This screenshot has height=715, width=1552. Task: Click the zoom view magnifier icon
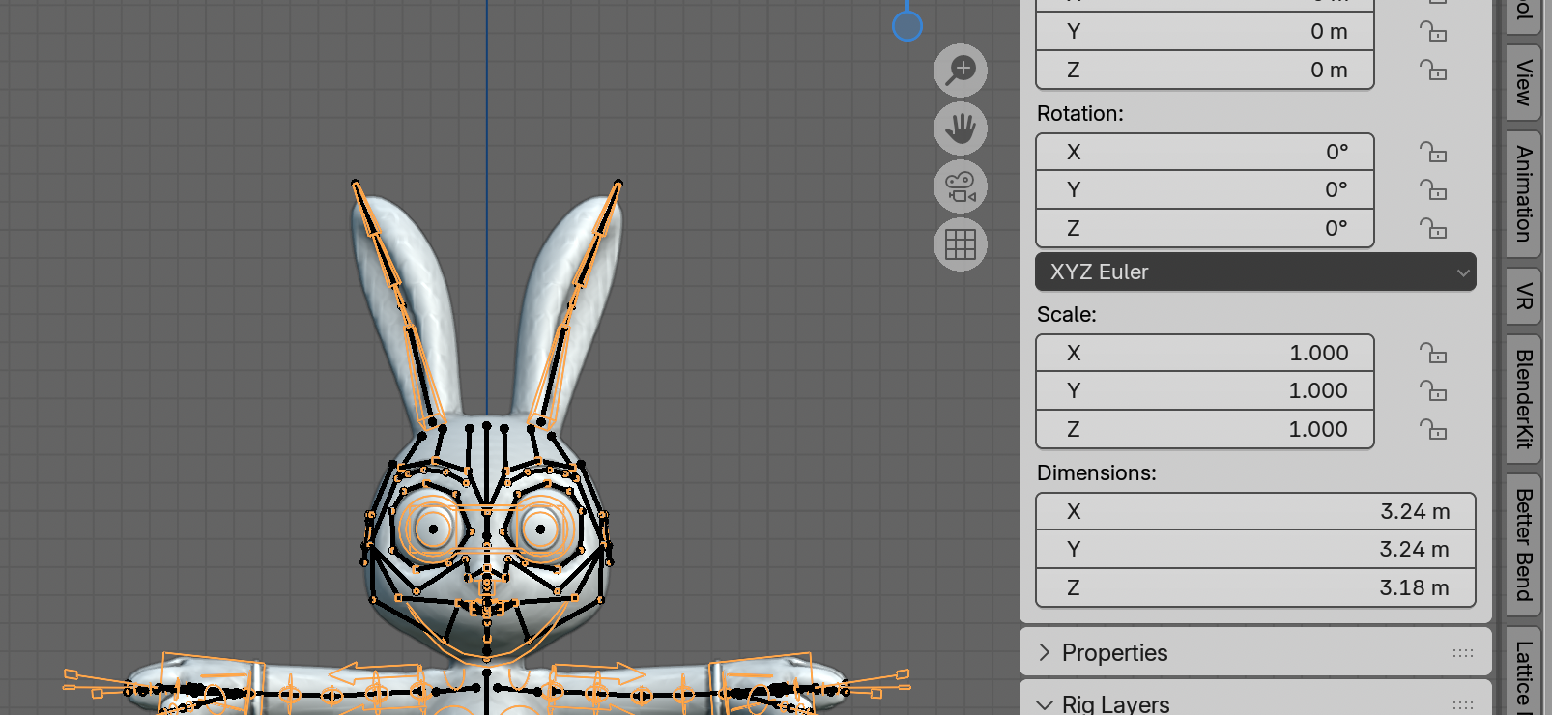click(961, 71)
